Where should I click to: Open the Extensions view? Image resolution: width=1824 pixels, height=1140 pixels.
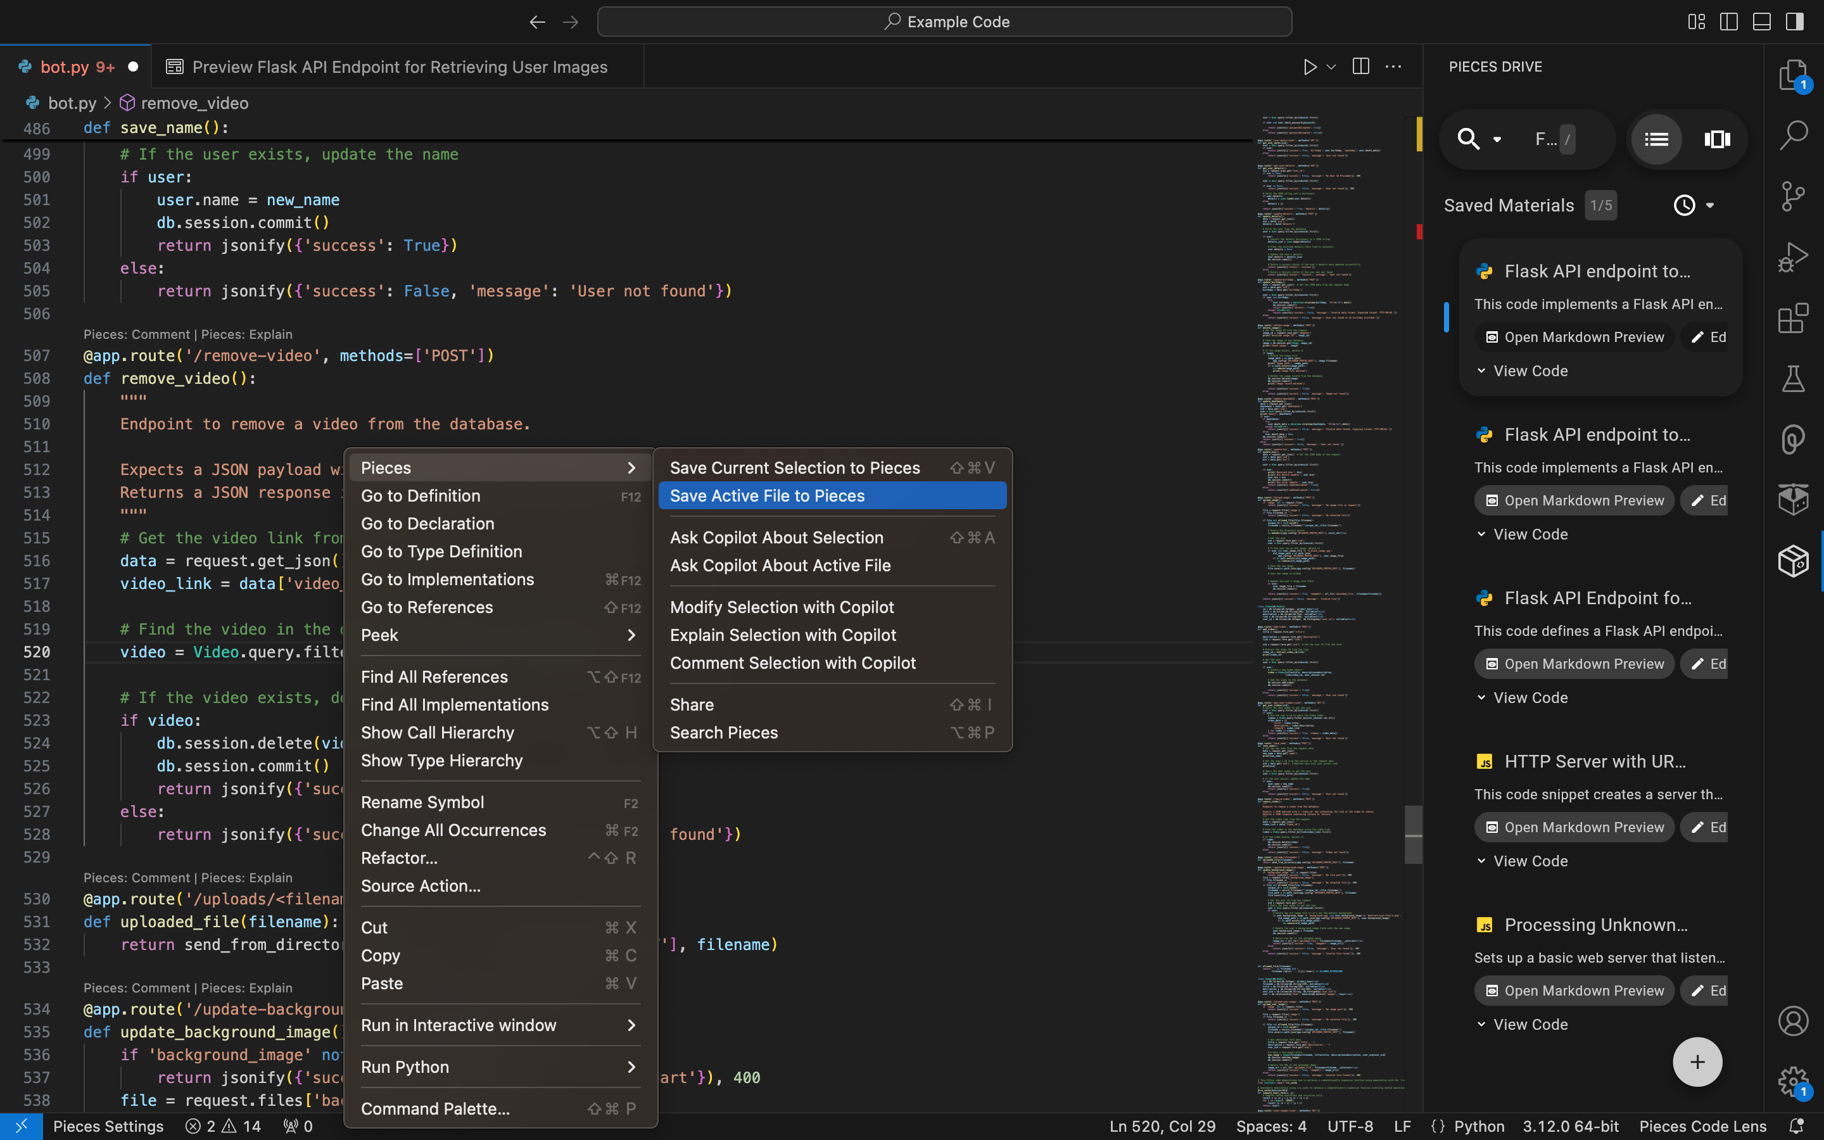(1793, 318)
